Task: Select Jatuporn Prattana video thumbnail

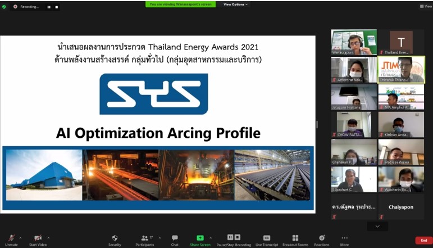Action: tap(354, 97)
